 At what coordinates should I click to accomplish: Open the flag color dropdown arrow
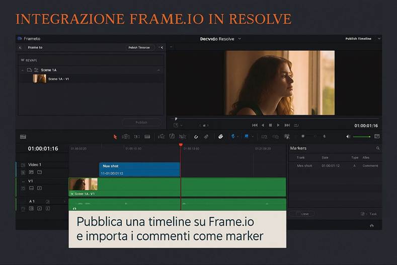[x=253, y=137]
